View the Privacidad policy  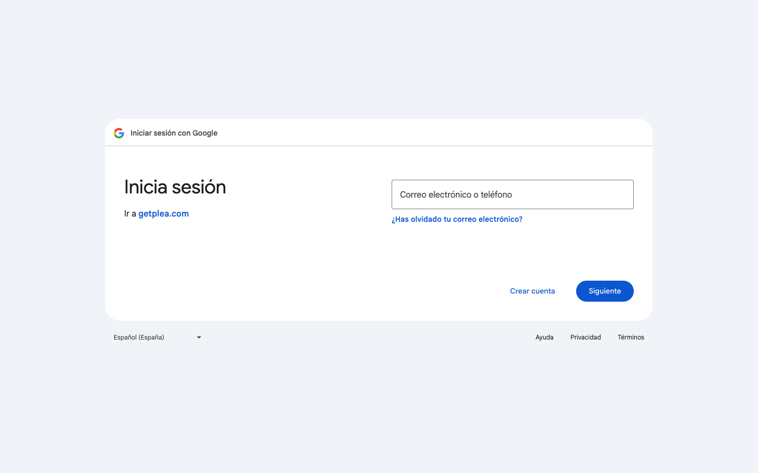pyautogui.click(x=585, y=337)
